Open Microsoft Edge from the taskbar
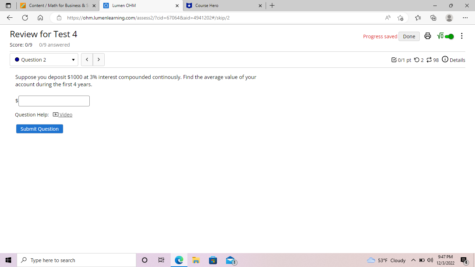The image size is (475, 267). tap(179, 260)
